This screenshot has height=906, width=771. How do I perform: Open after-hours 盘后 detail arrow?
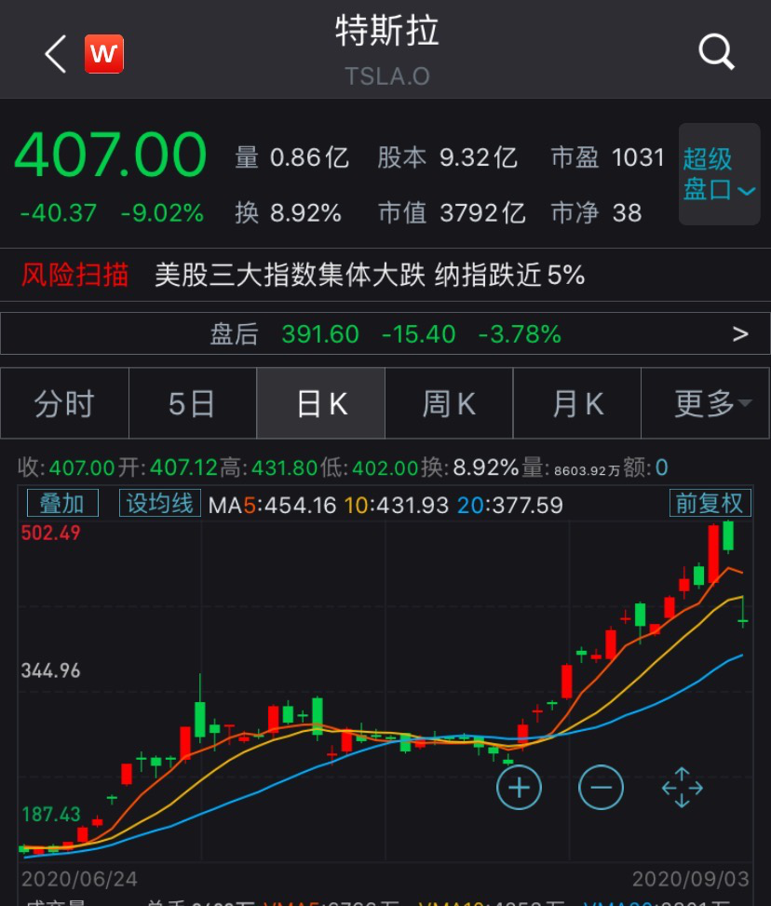tap(740, 333)
